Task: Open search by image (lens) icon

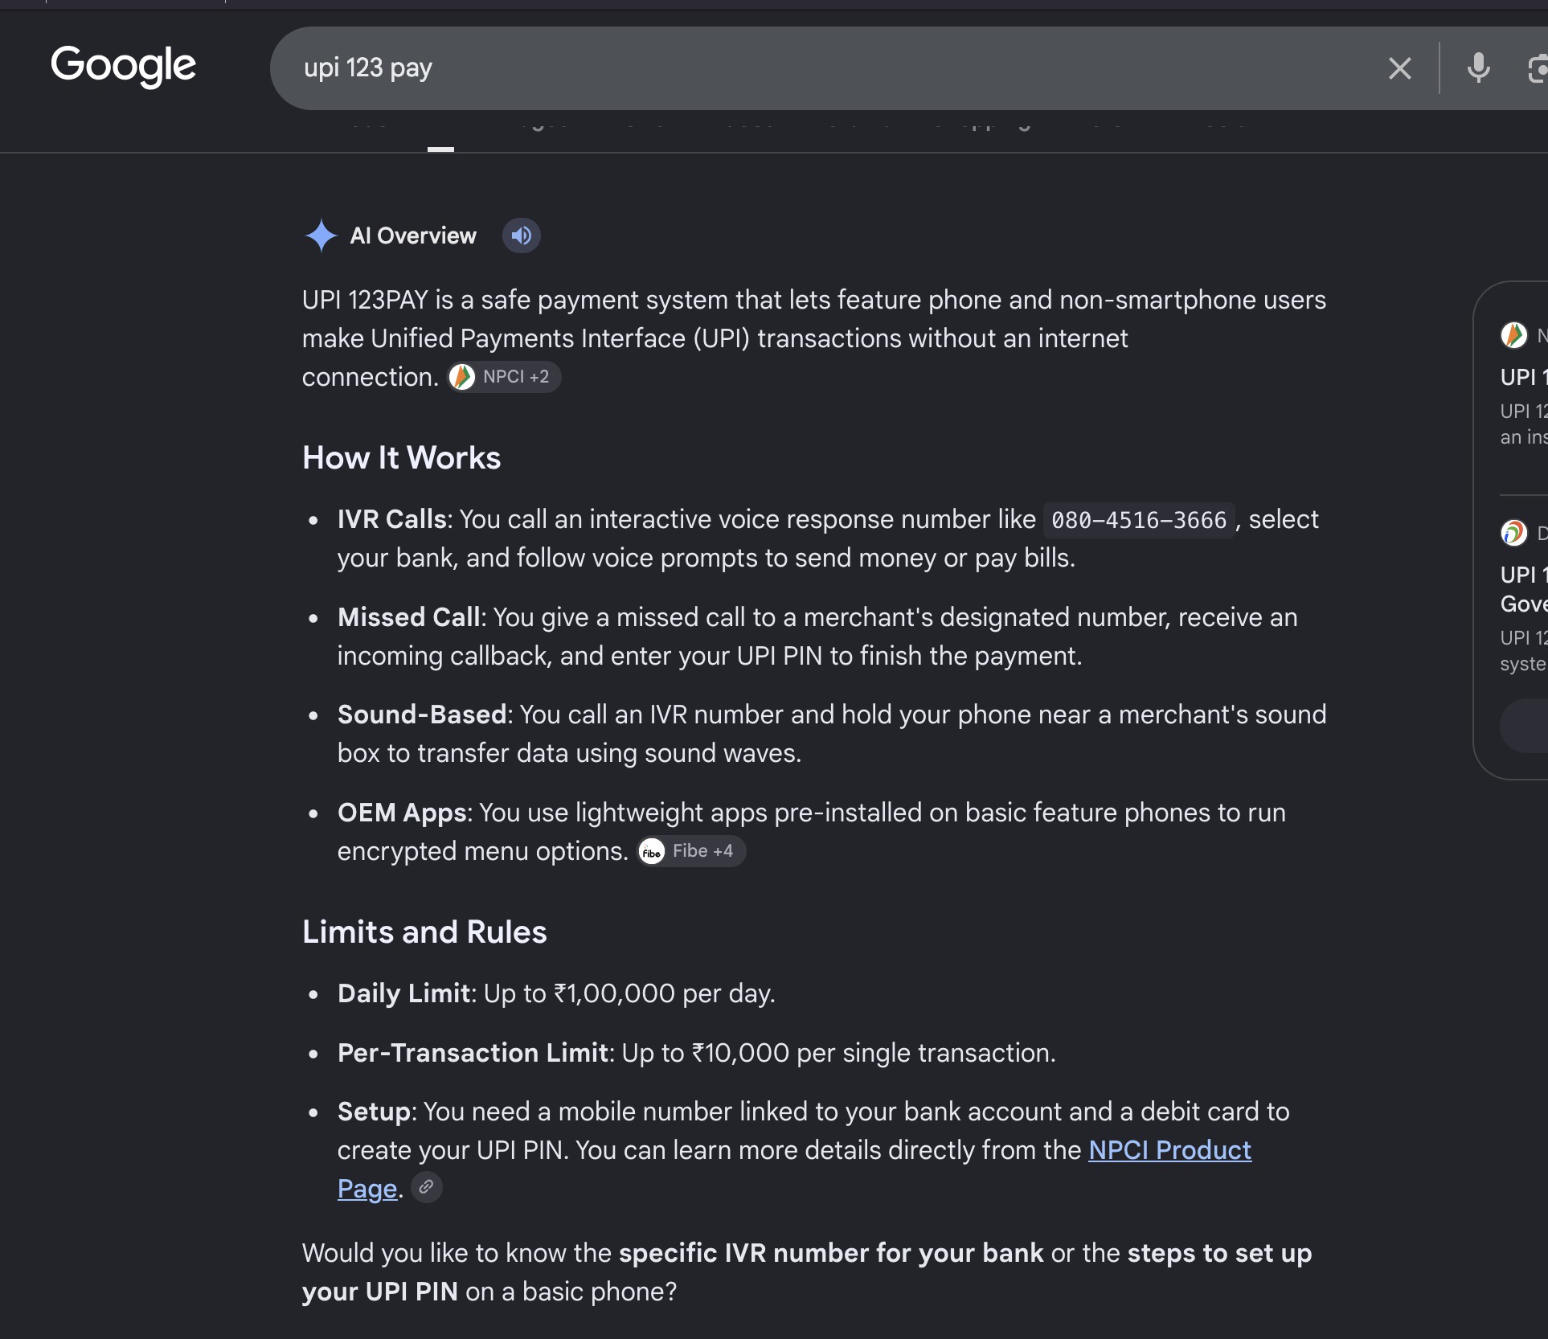Action: [1538, 68]
